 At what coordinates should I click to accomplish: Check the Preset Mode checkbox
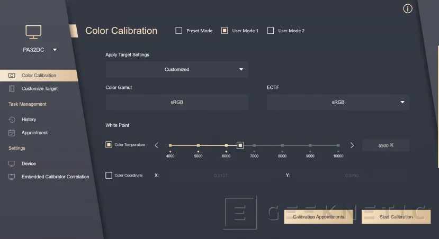[178, 31]
